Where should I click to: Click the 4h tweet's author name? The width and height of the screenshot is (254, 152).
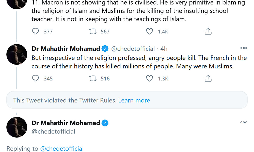66,49
